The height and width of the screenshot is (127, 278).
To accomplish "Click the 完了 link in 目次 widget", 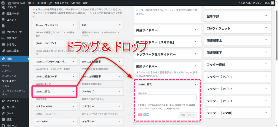I will coord(146,114).
